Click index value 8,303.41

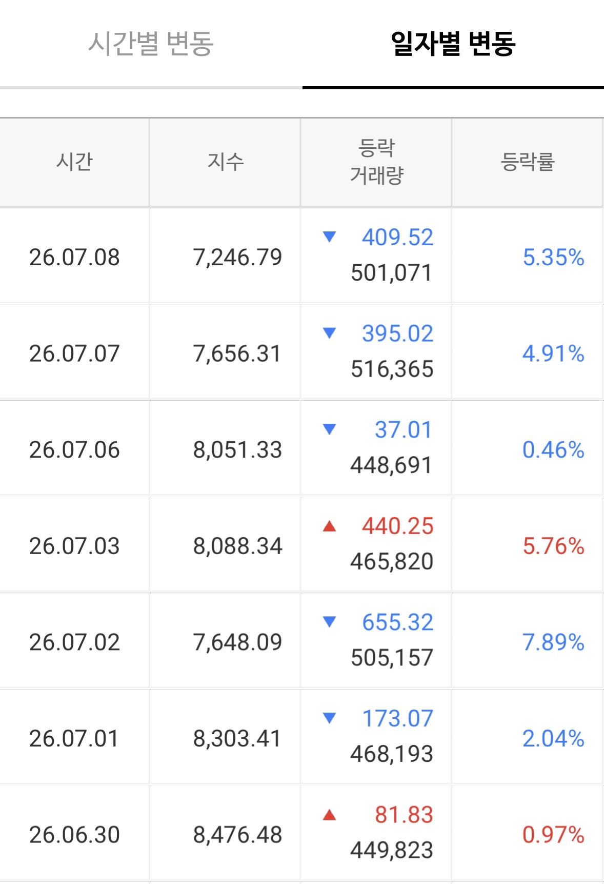coord(237,739)
